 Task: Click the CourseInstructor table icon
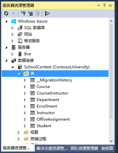click(x=32, y=93)
